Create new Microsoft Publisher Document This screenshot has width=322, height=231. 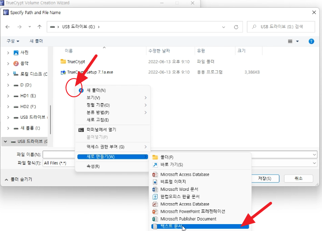coord(200,219)
